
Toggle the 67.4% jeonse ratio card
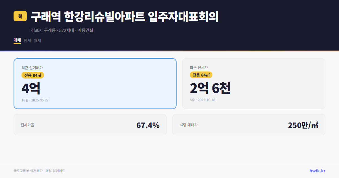coord(90,125)
